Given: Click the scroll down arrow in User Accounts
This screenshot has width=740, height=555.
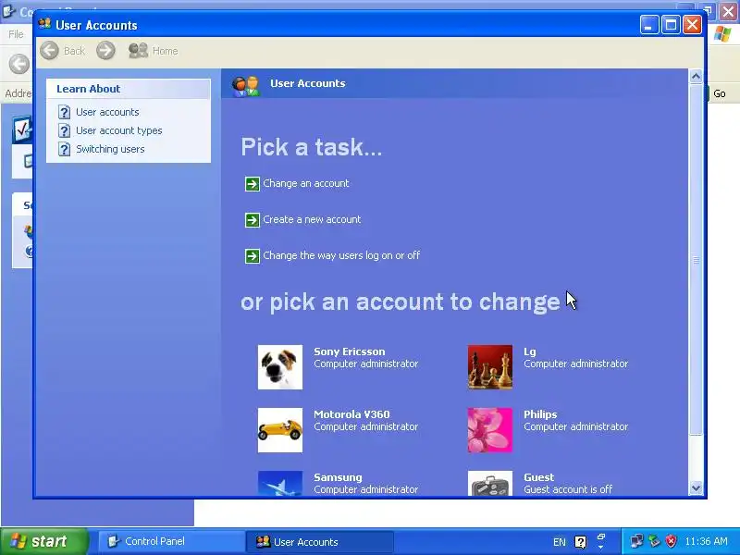Looking at the screenshot, I should 696,488.
